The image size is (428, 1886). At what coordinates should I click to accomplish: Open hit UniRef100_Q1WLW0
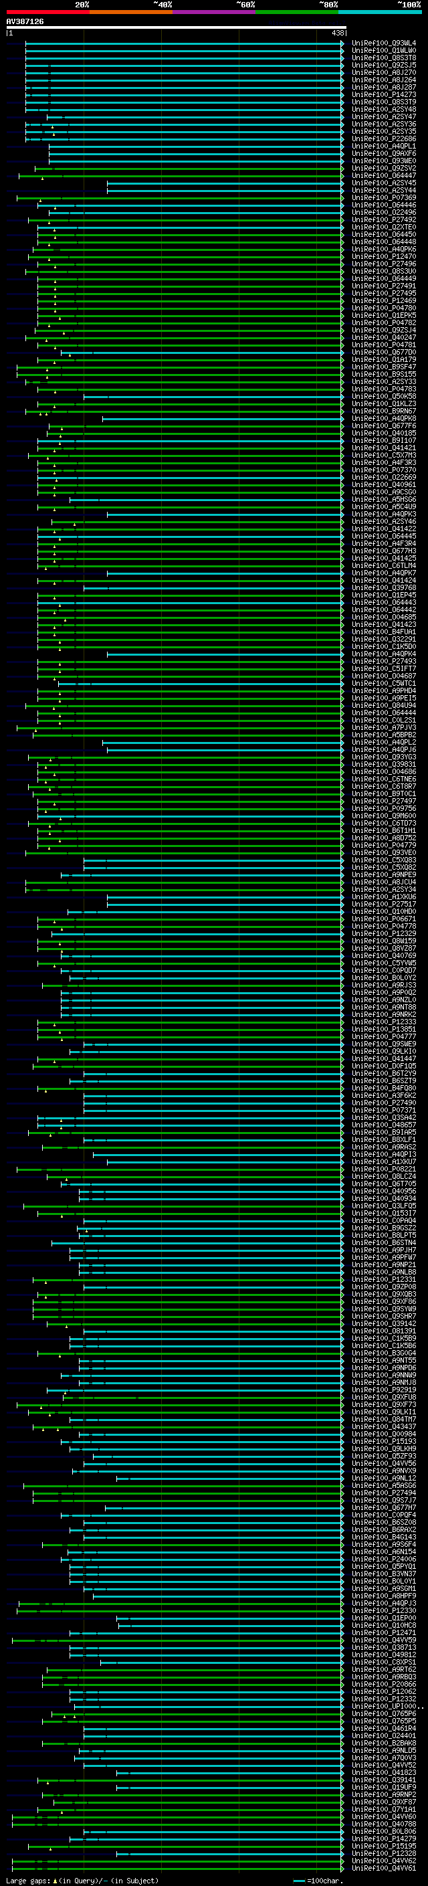coord(384,51)
